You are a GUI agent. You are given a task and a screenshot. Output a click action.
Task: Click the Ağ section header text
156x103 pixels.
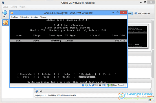41,91
